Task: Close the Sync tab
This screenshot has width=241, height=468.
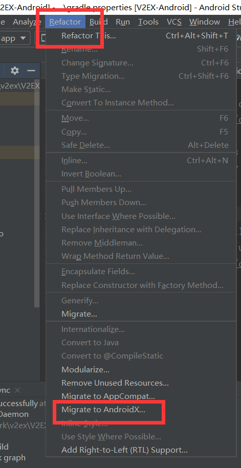Action: 17,390
